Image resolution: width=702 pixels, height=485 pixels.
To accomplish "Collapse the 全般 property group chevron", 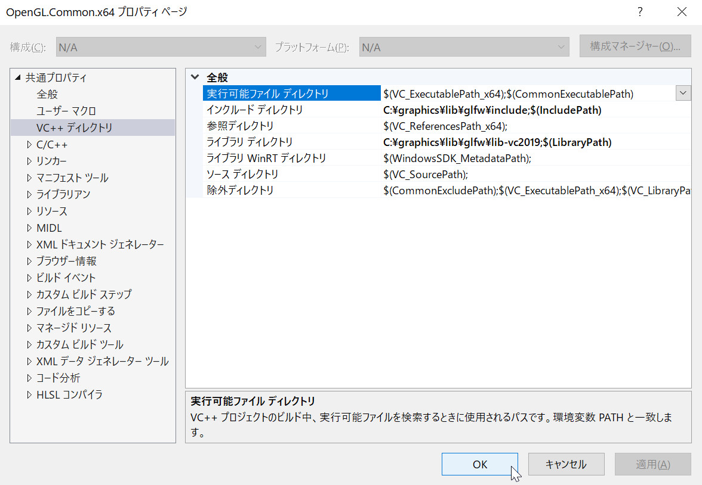I will coord(195,77).
